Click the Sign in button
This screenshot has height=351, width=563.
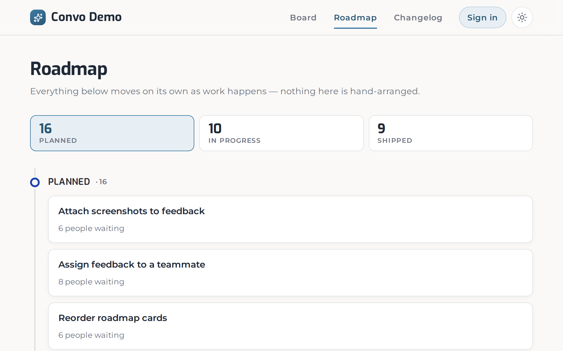coord(482,17)
